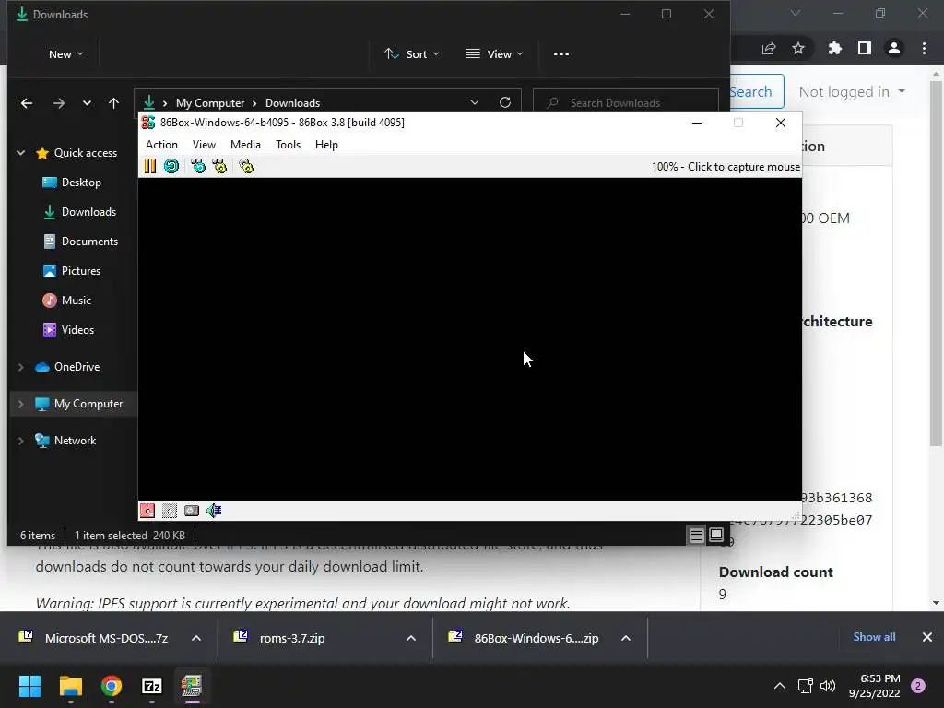Open the See more ellipsis menu in Explorer

(561, 54)
